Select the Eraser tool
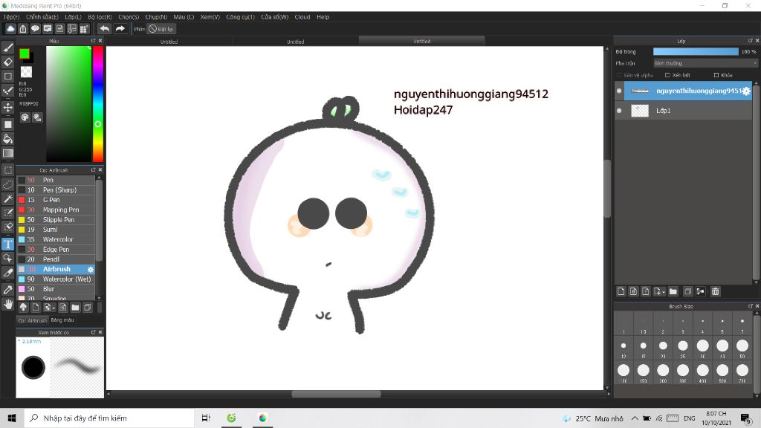761x428 pixels. (7, 62)
